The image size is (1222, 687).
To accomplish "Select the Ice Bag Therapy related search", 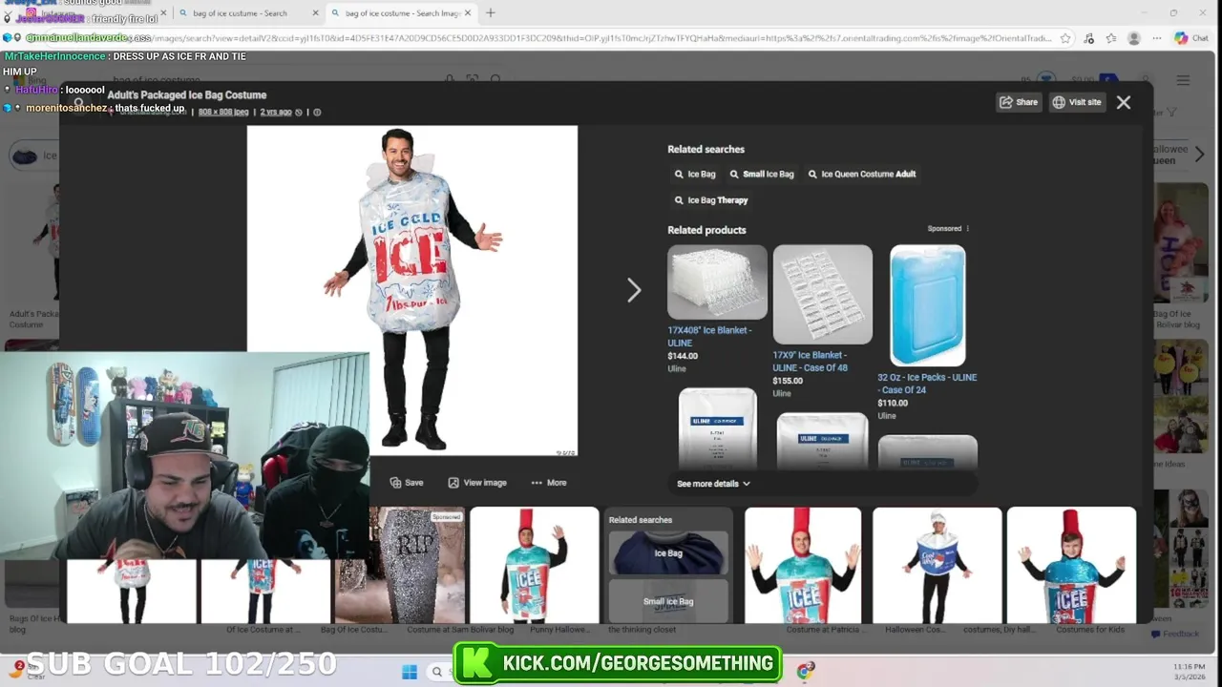I will coord(711,200).
